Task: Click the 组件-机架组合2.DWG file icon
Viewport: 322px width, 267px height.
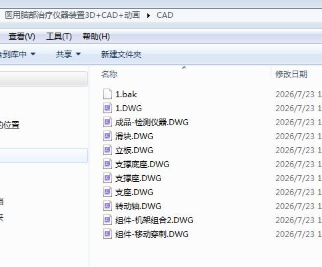Action: (107, 220)
